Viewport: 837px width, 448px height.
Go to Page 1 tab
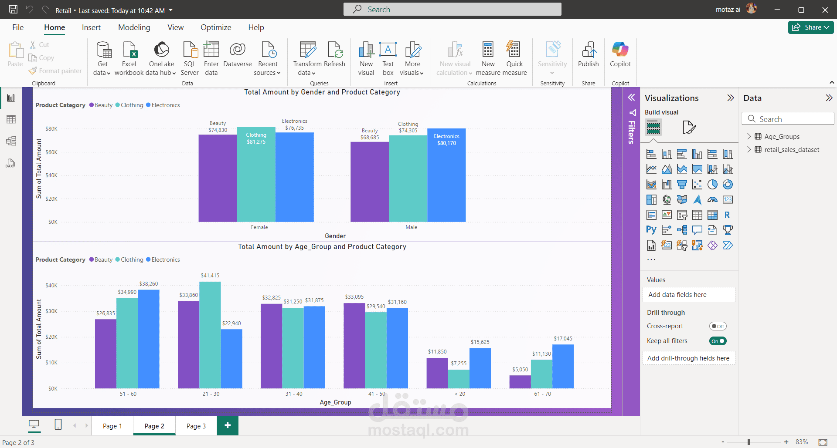[x=112, y=426]
